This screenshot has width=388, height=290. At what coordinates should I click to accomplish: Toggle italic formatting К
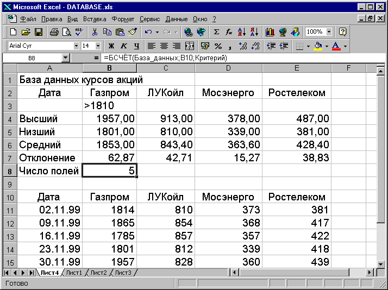click(x=124, y=46)
